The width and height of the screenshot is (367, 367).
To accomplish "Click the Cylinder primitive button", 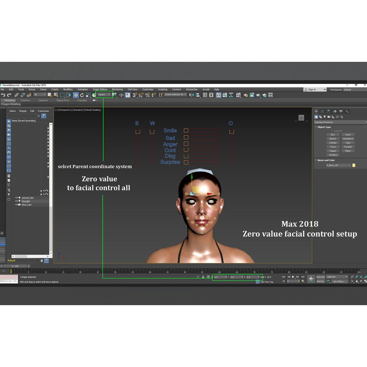I will [x=333, y=143].
